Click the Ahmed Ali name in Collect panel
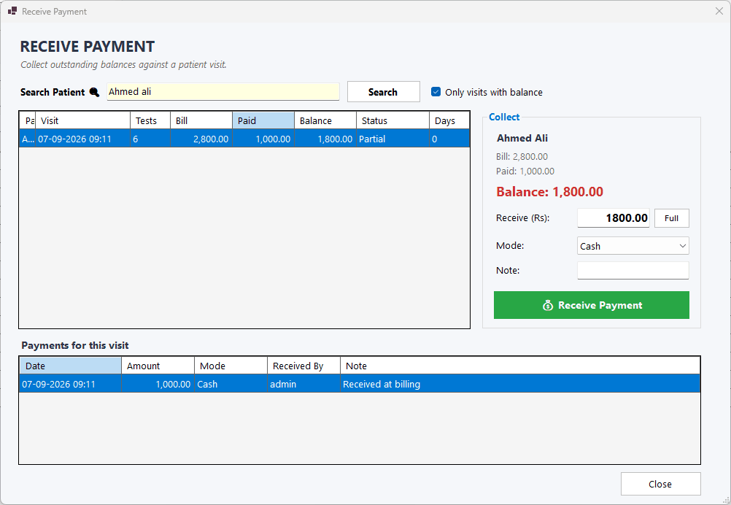 point(522,138)
